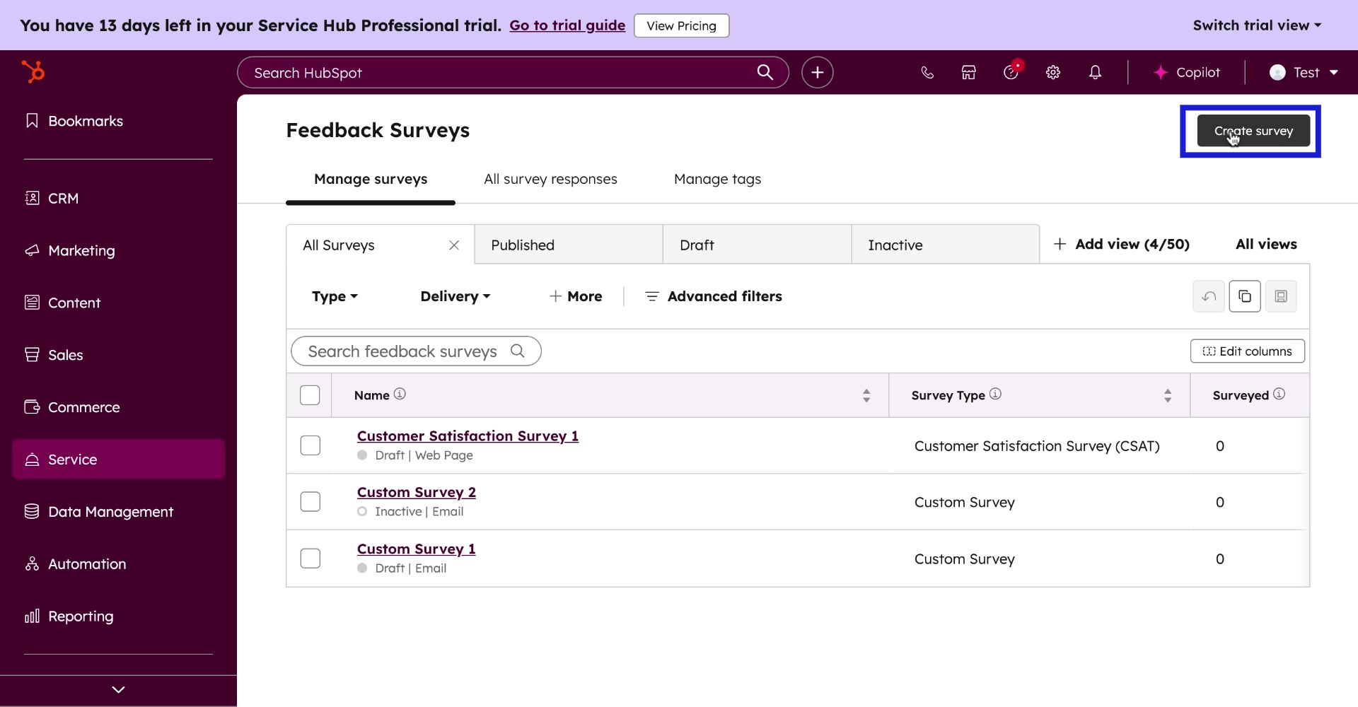Open the Type filter dropdown
Viewport: 1358px width, 707px height.
pos(334,296)
